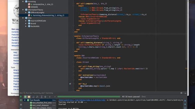Screen dimensions: 195x109
Task: Expand the DifferentLengths node
Action: tap(26, 12)
